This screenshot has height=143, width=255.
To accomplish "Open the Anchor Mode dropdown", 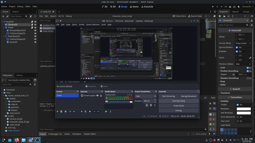I will (x=243, y=43).
